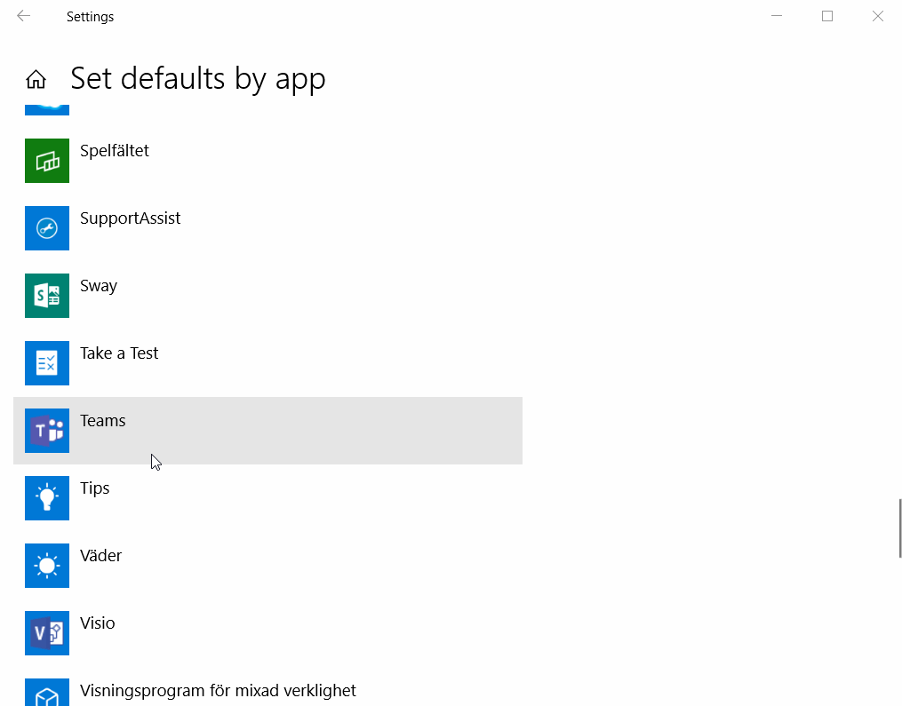Navigate back with the arrow button

[x=24, y=16]
